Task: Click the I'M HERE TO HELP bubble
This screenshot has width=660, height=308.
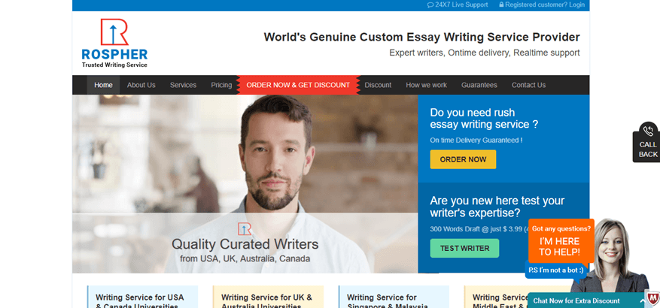Action: [561, 241]
